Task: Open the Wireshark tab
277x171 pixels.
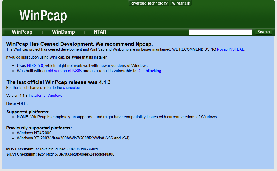Action: point(181,3)
